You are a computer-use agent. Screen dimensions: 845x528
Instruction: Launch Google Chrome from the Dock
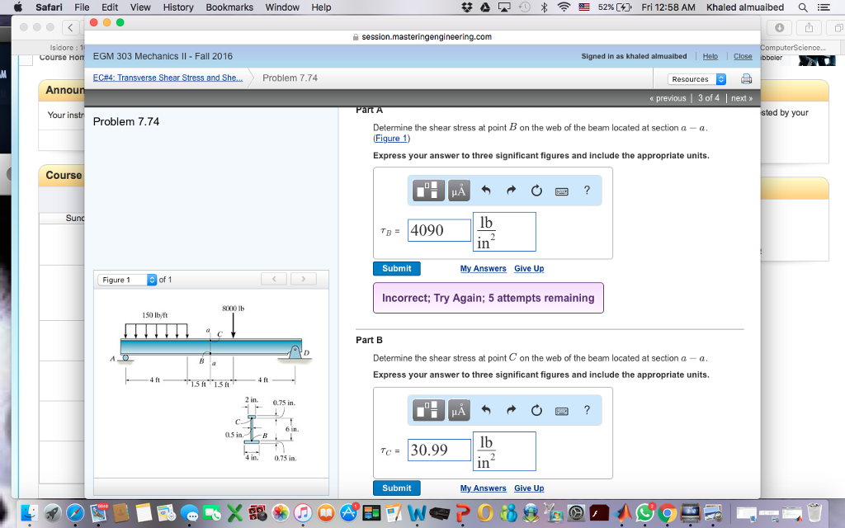click(667, 512)
